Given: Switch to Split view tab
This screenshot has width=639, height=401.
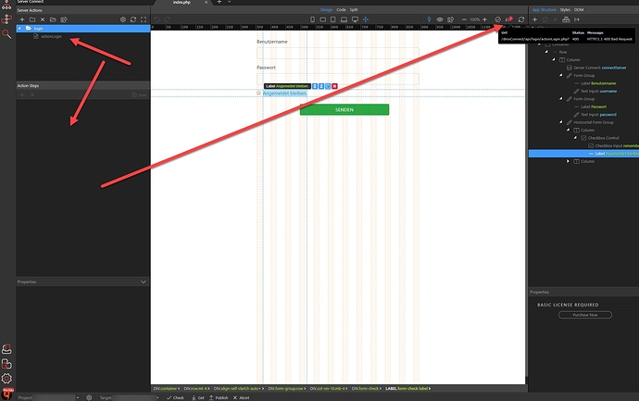Looking at the screenshot, I should click(x=354, y=10).
